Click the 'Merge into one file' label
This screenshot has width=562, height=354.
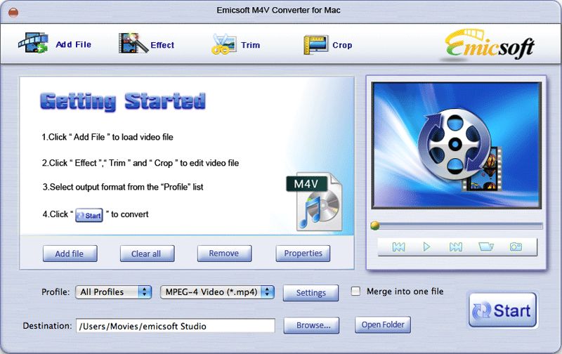[x=405, y=291]
